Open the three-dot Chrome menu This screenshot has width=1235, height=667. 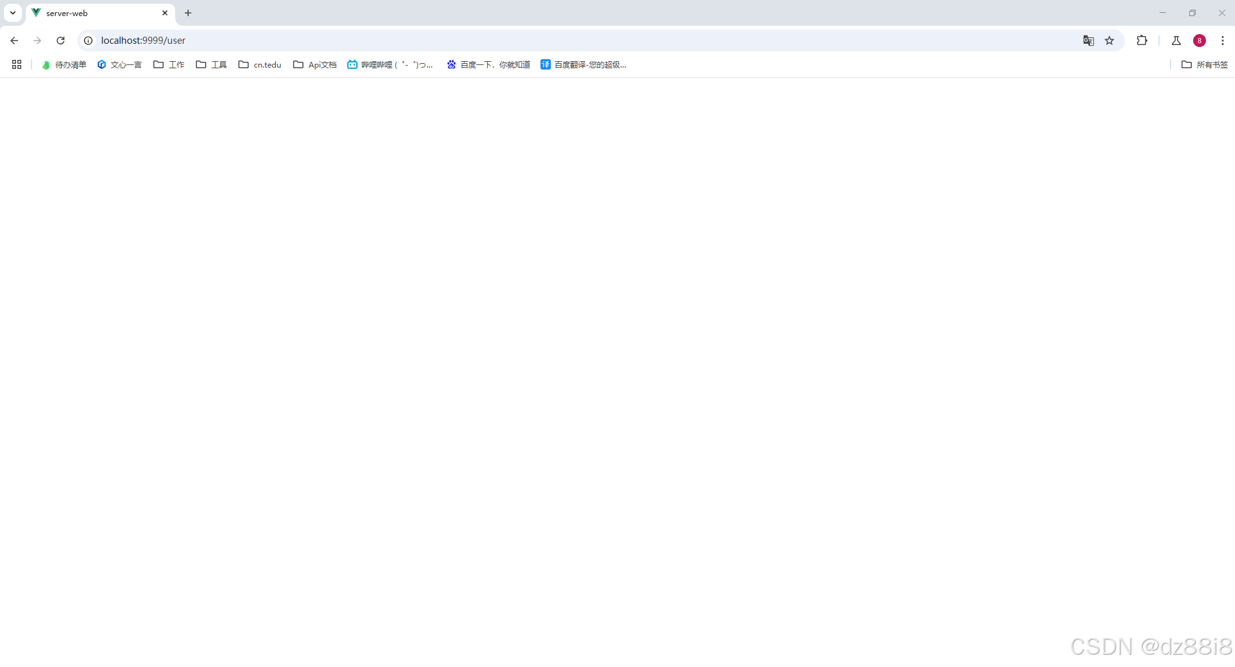(x=1223, y=40)
